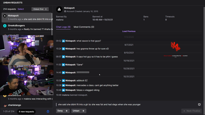Screen dimensions: 205x115
Task: Click badge icon on 'hot guy' message
Action: click(63, 57)
